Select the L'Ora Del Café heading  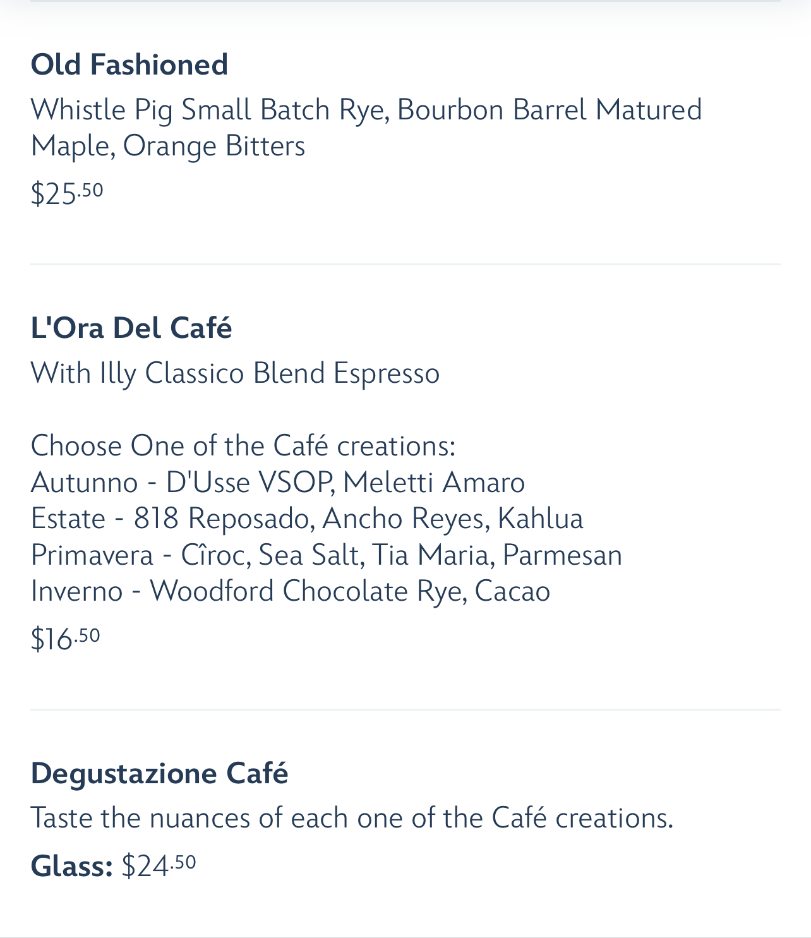[x=131, y=328]
